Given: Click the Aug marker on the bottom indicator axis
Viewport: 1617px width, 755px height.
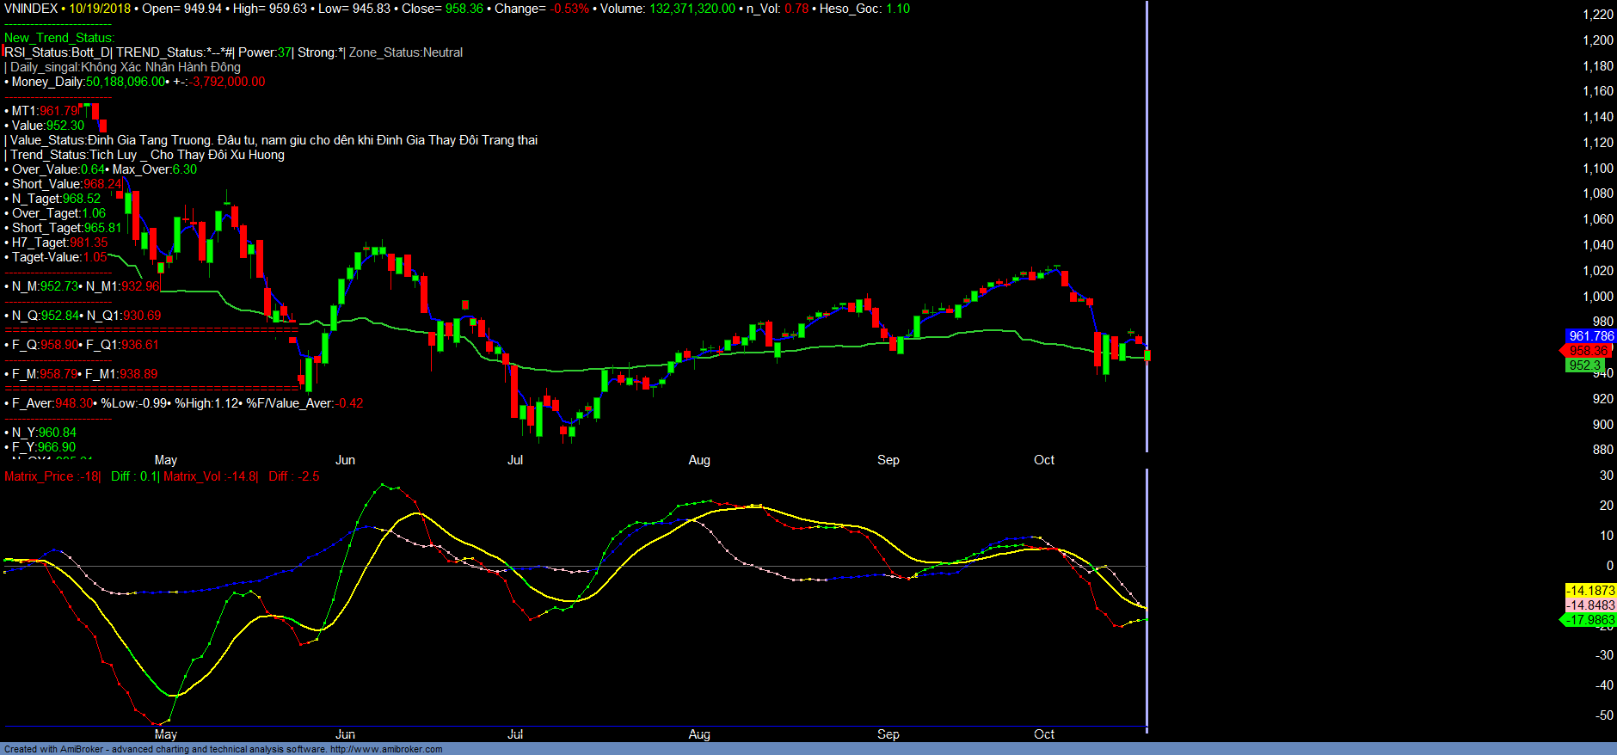Looking at the screenshot, I should click(x=699, y=734).
